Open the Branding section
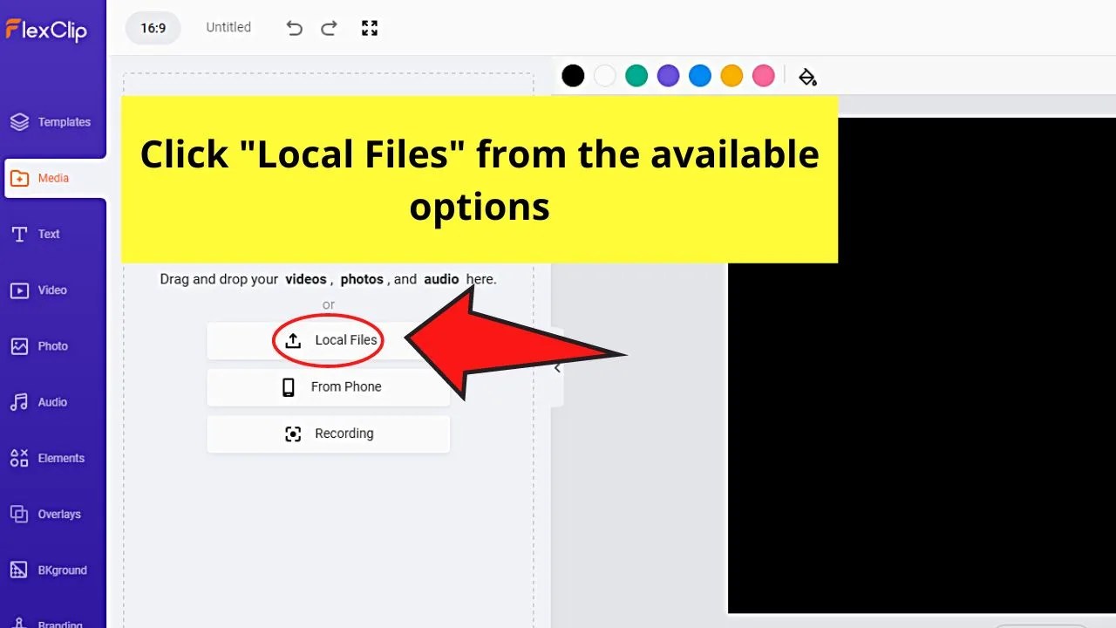The width and height of the screenshot is (1116, 628). point(52,621)
